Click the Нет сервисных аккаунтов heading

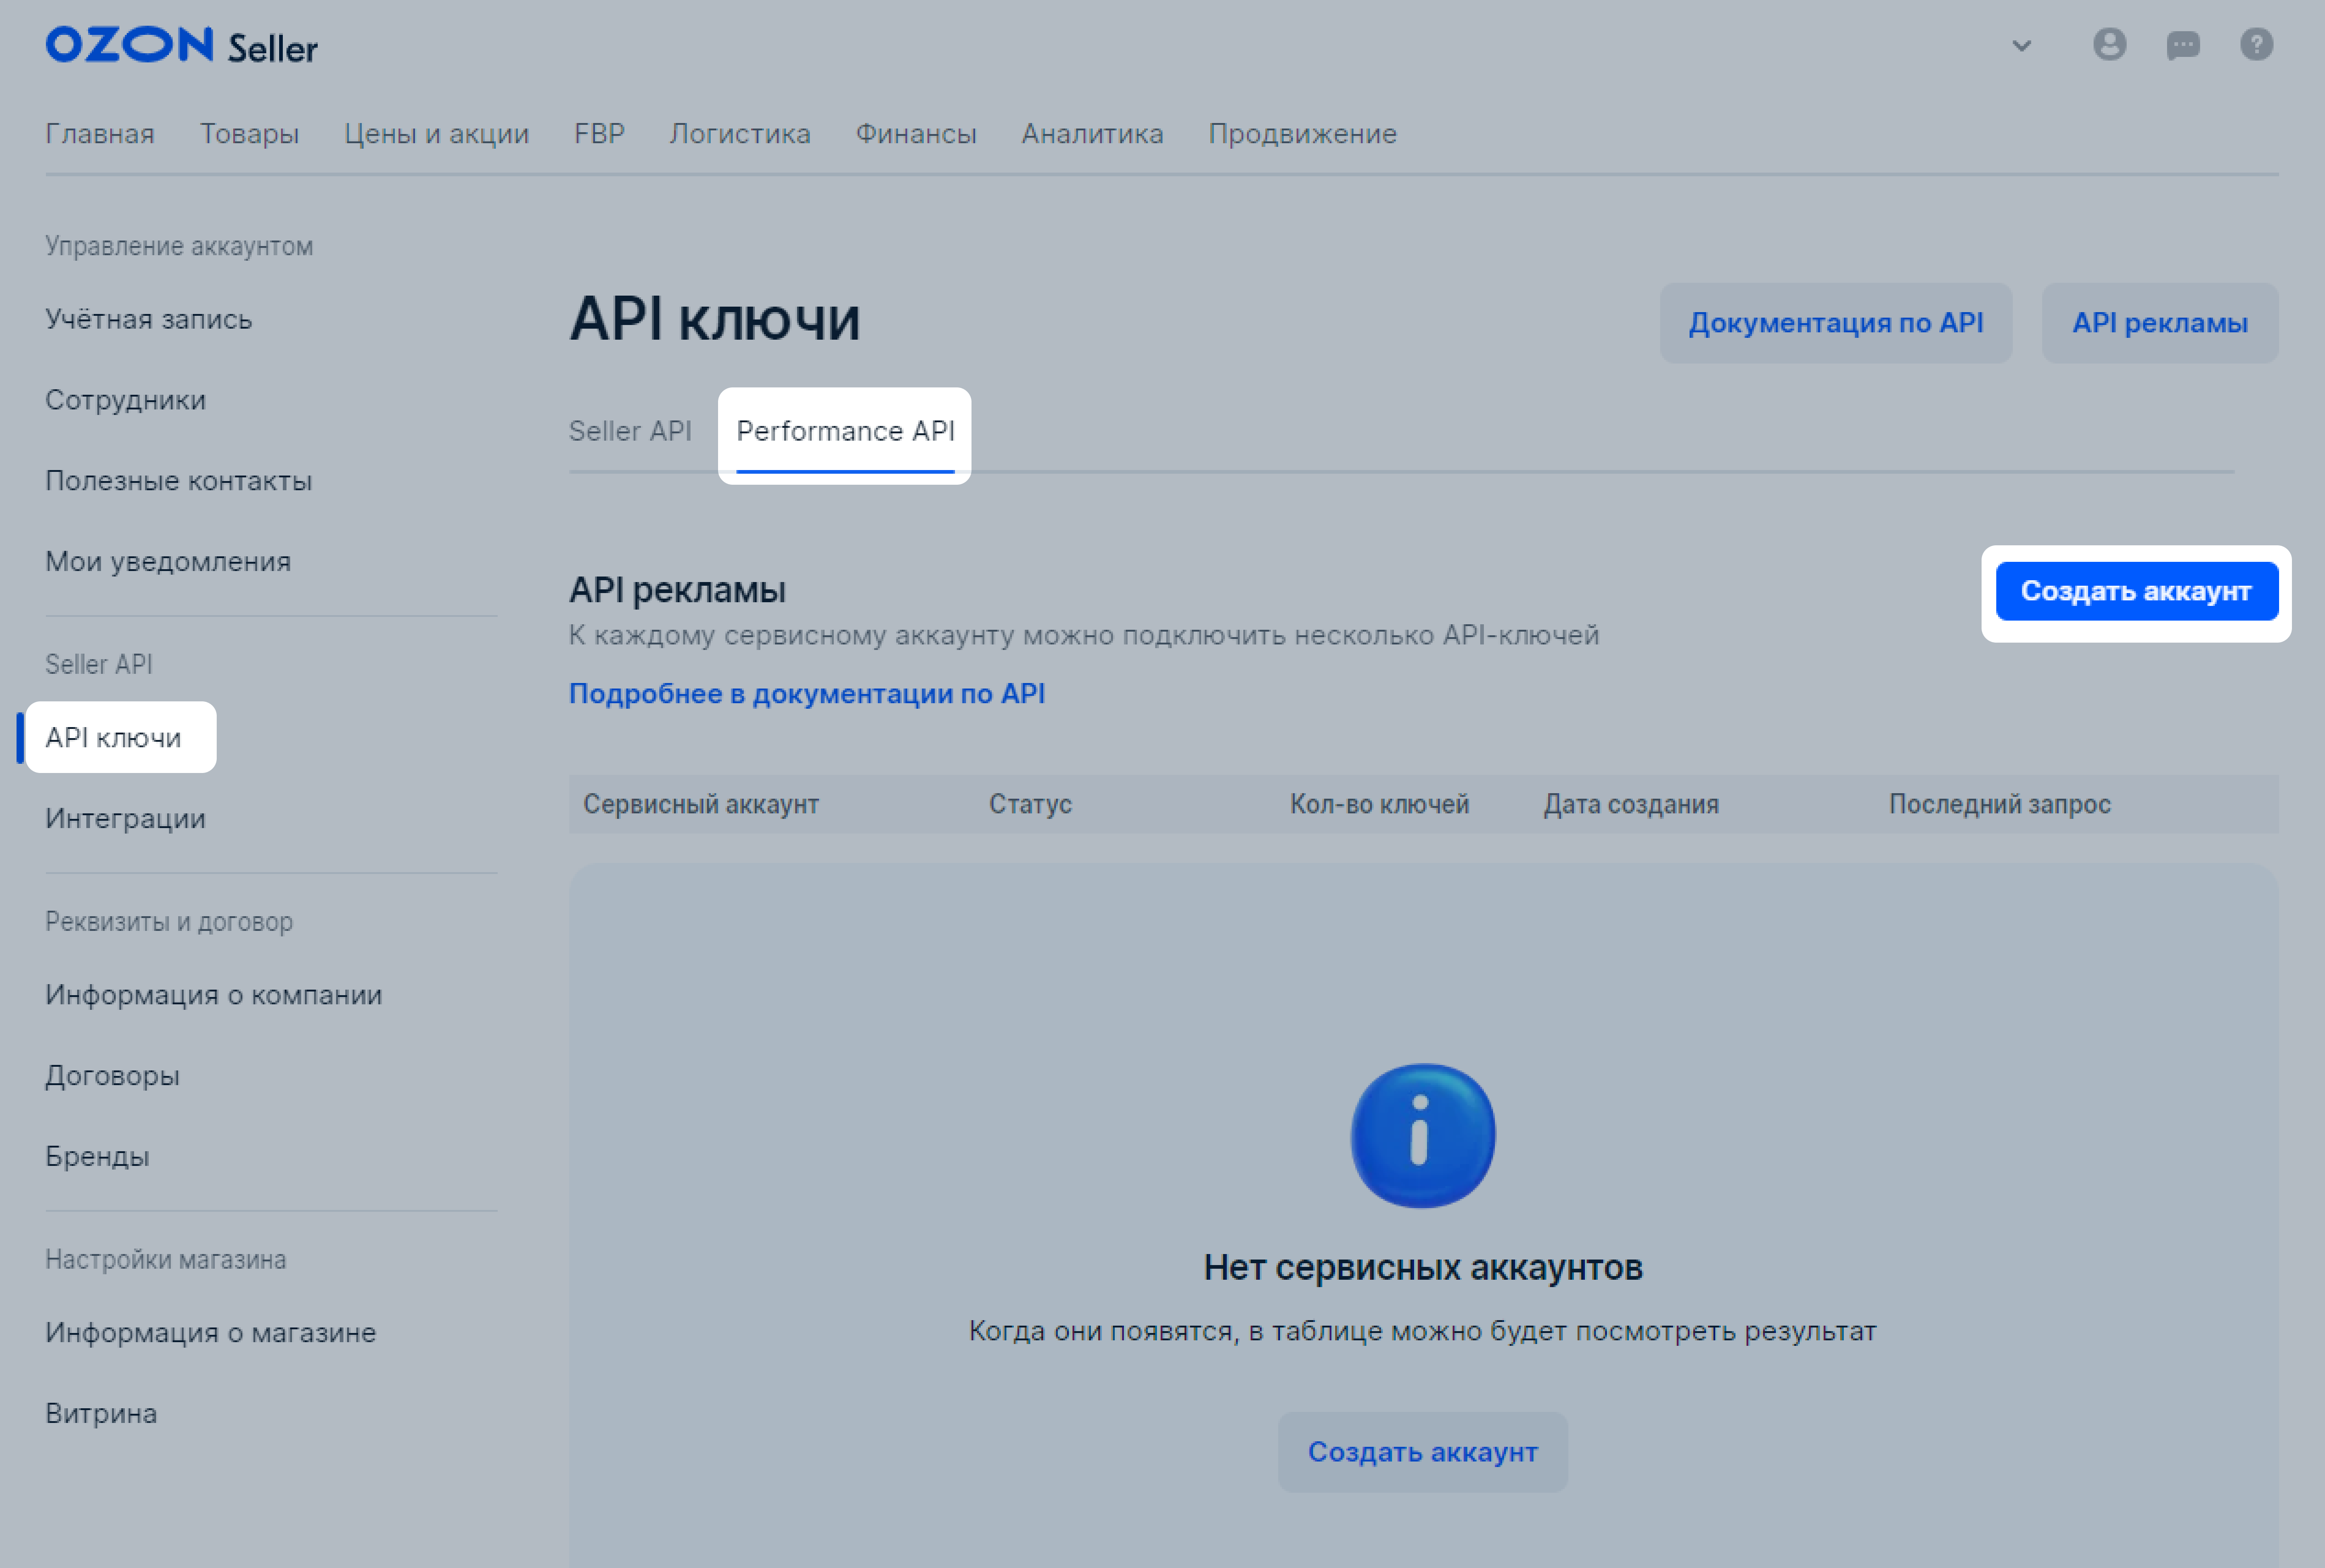[x=1422, y=1268]
